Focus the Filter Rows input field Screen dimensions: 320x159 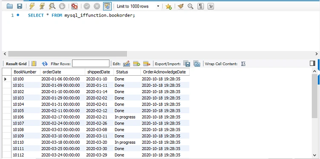[91, 63]
